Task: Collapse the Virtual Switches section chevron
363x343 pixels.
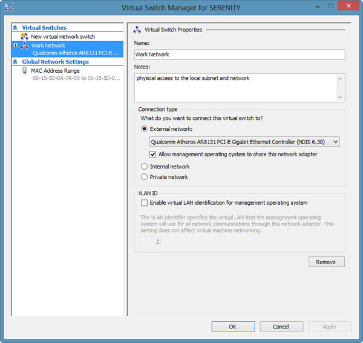Action: coord(16,28)
